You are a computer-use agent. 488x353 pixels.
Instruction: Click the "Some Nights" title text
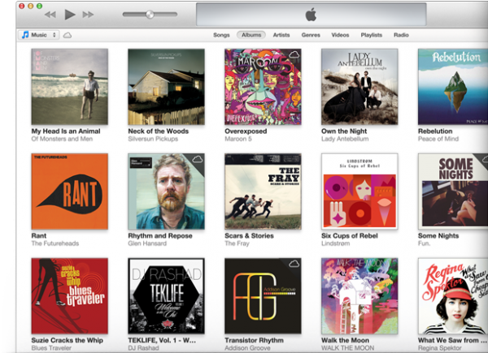(438, 236)
